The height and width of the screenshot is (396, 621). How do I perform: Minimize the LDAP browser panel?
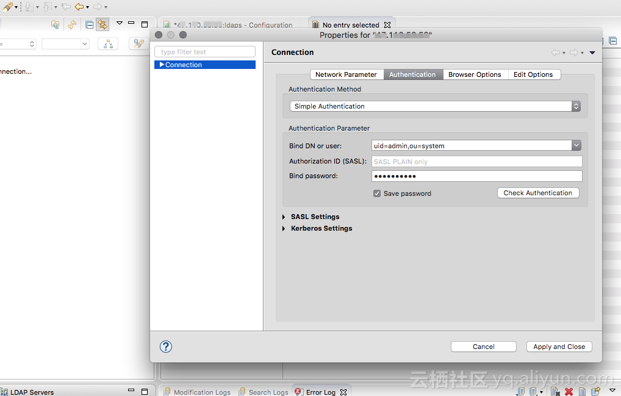point(131,23)
